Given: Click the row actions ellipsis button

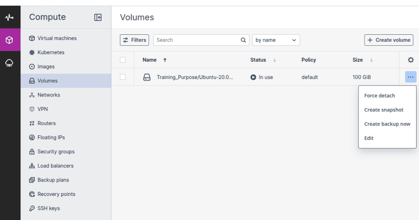Looking at the screenshot, I should (410, 77).
